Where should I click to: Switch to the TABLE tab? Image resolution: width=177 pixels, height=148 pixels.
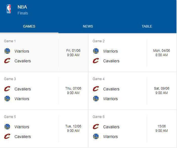tap(147, 26)
